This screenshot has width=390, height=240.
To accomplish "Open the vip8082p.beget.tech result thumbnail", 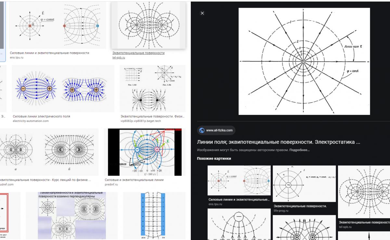I will (x=152, y=89).
